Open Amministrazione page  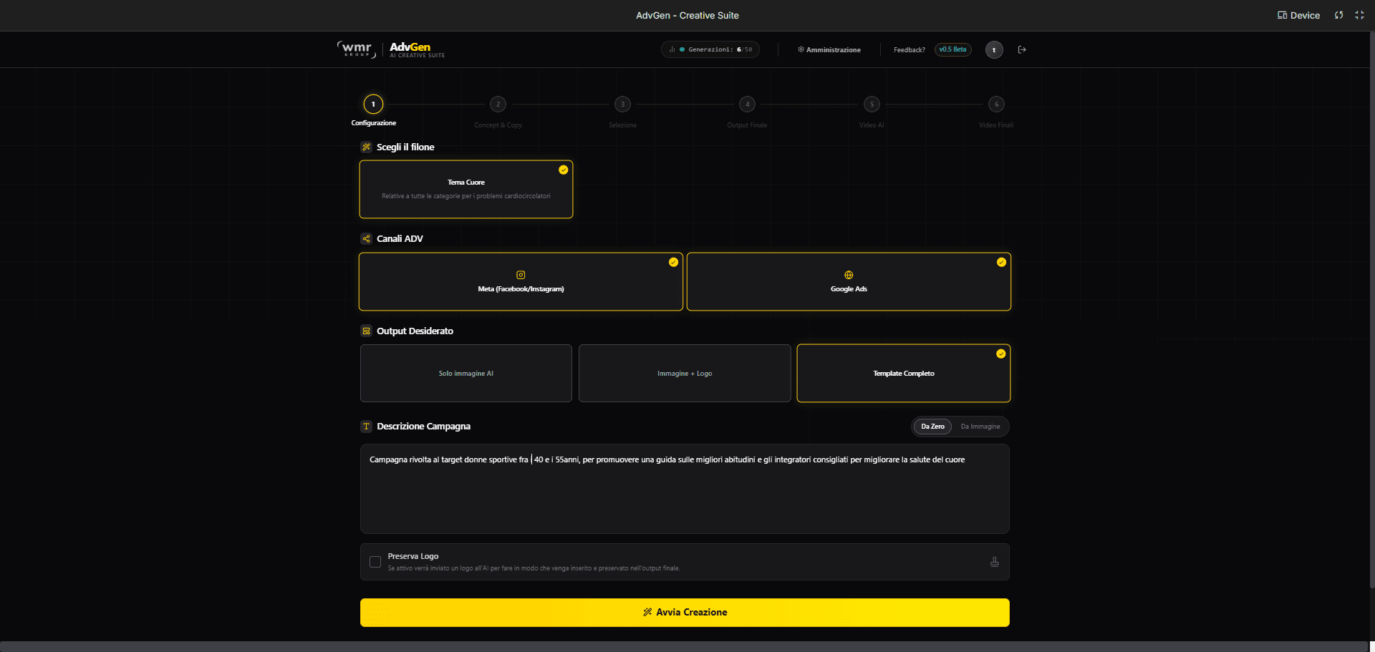click(829, 49)
